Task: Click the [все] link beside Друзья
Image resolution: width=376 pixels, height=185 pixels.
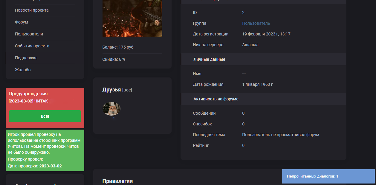Action: pyautogui.click(x=127, y=90)
